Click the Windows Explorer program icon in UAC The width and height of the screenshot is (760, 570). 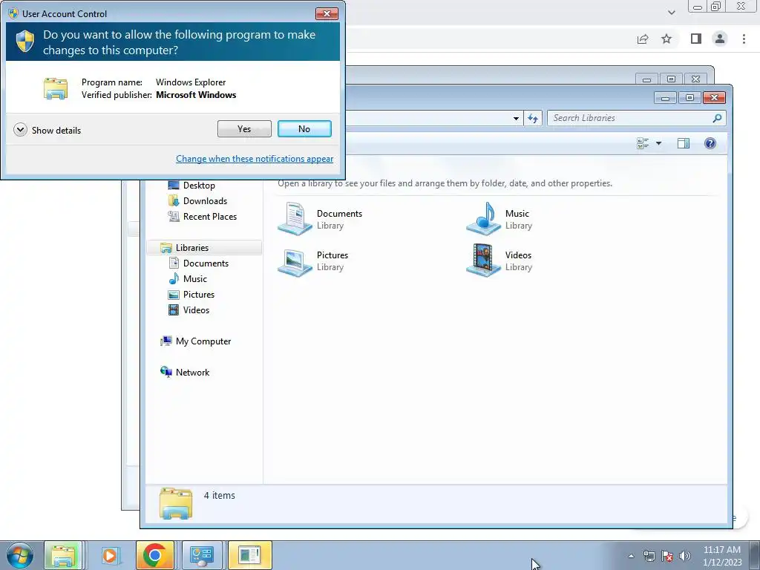(x=55, y=89)
